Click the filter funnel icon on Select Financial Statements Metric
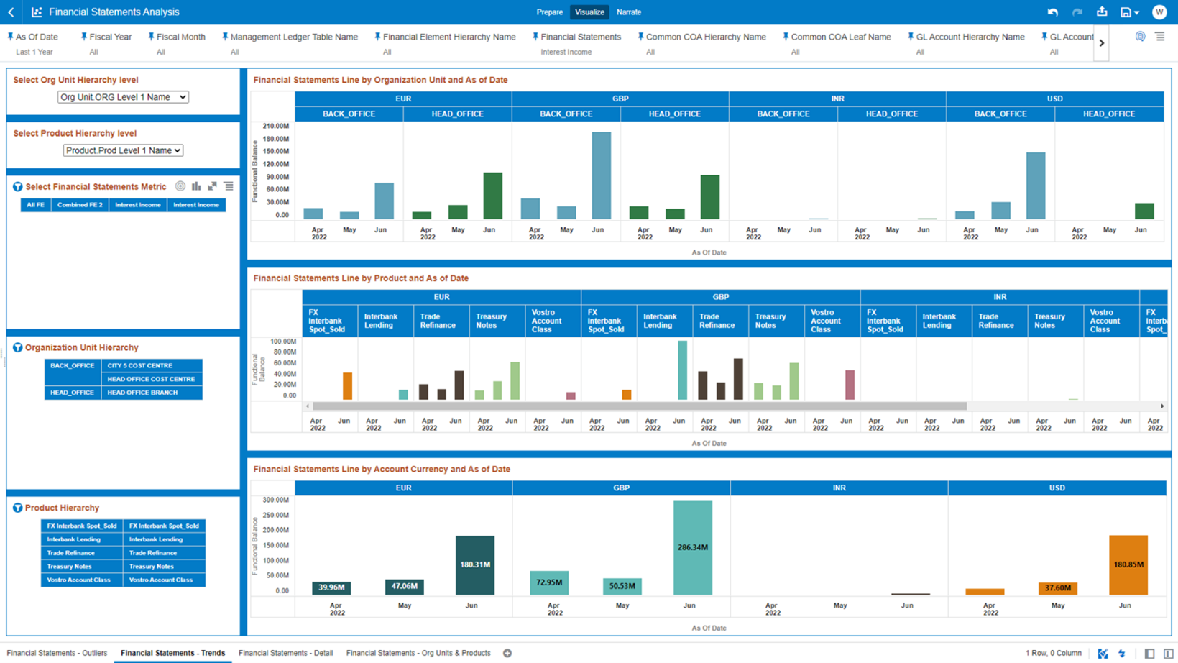Screen dimensions: 1178x663 point(17,186)
